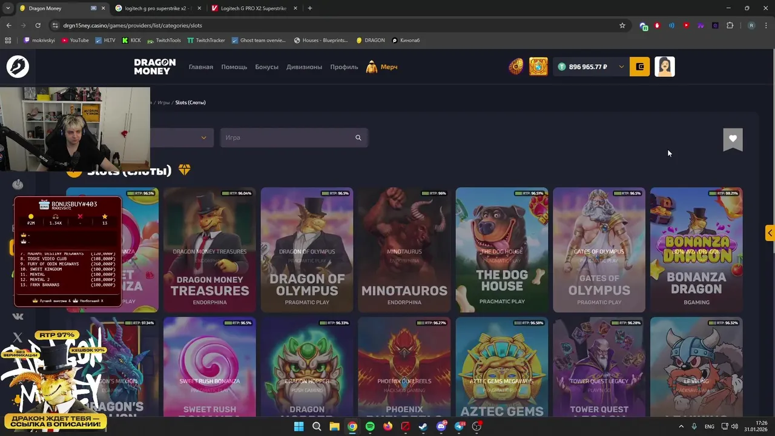Open Telegram from the taskbar
The height and width of the screenshot is (436, 775).
[x=460, y=426]
